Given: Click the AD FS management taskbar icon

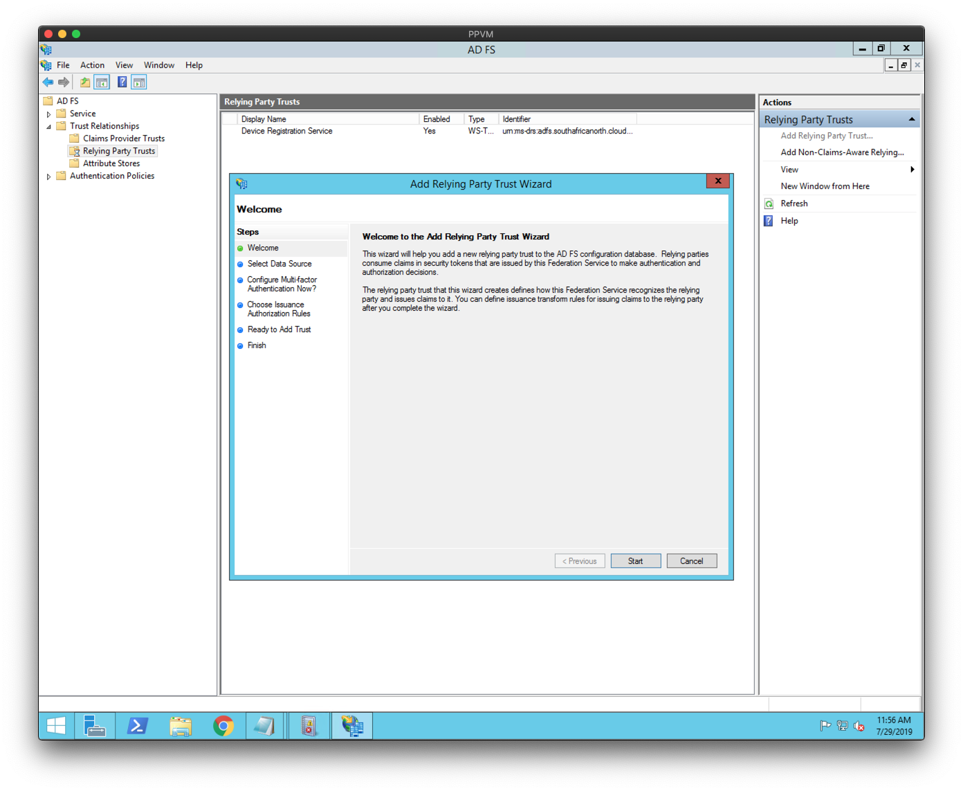Looking at the screenshot, I should pos(352,726).
